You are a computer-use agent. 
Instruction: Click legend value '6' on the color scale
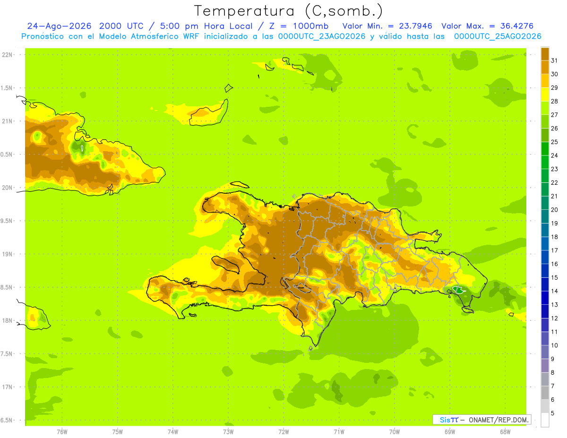coord(552,400)
